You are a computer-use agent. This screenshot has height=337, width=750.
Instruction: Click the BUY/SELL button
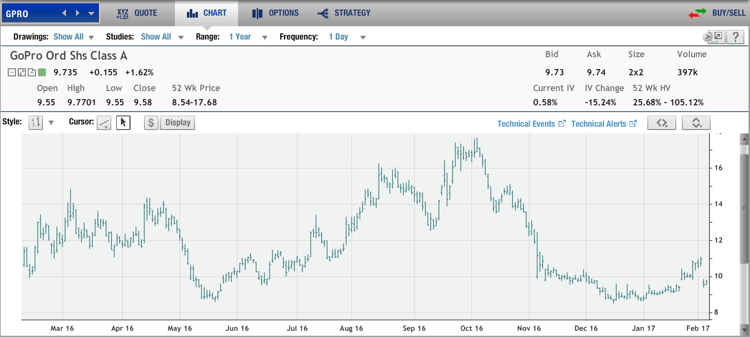(729, 13)
